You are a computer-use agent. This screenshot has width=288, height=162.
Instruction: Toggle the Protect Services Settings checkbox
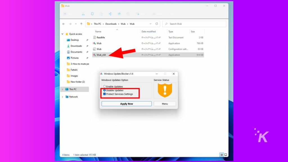click(104, 94)
